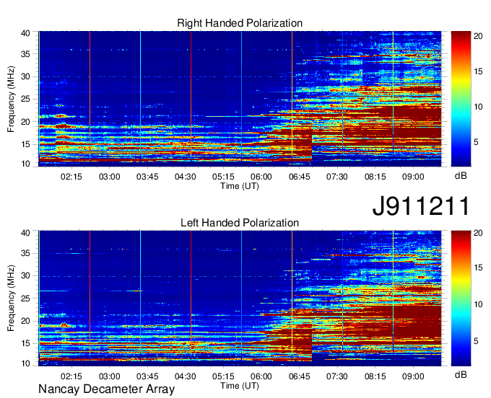Click the 02:15 time tick of Right Handed plot
This screenshot has height=398, width=491.
pos(71,177)
